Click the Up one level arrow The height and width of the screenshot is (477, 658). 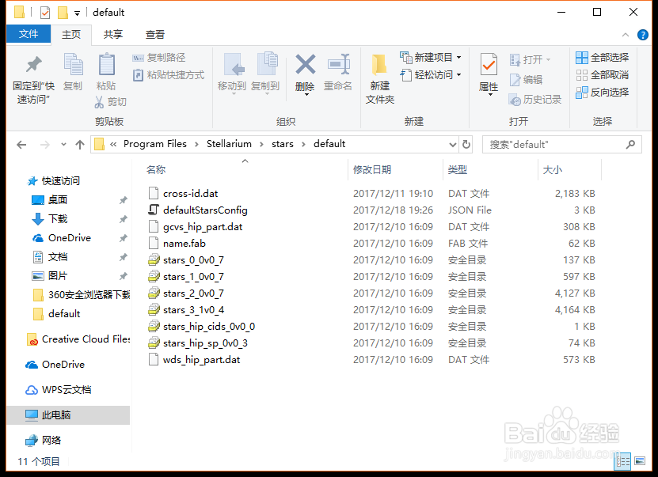[x=80, y=145]
